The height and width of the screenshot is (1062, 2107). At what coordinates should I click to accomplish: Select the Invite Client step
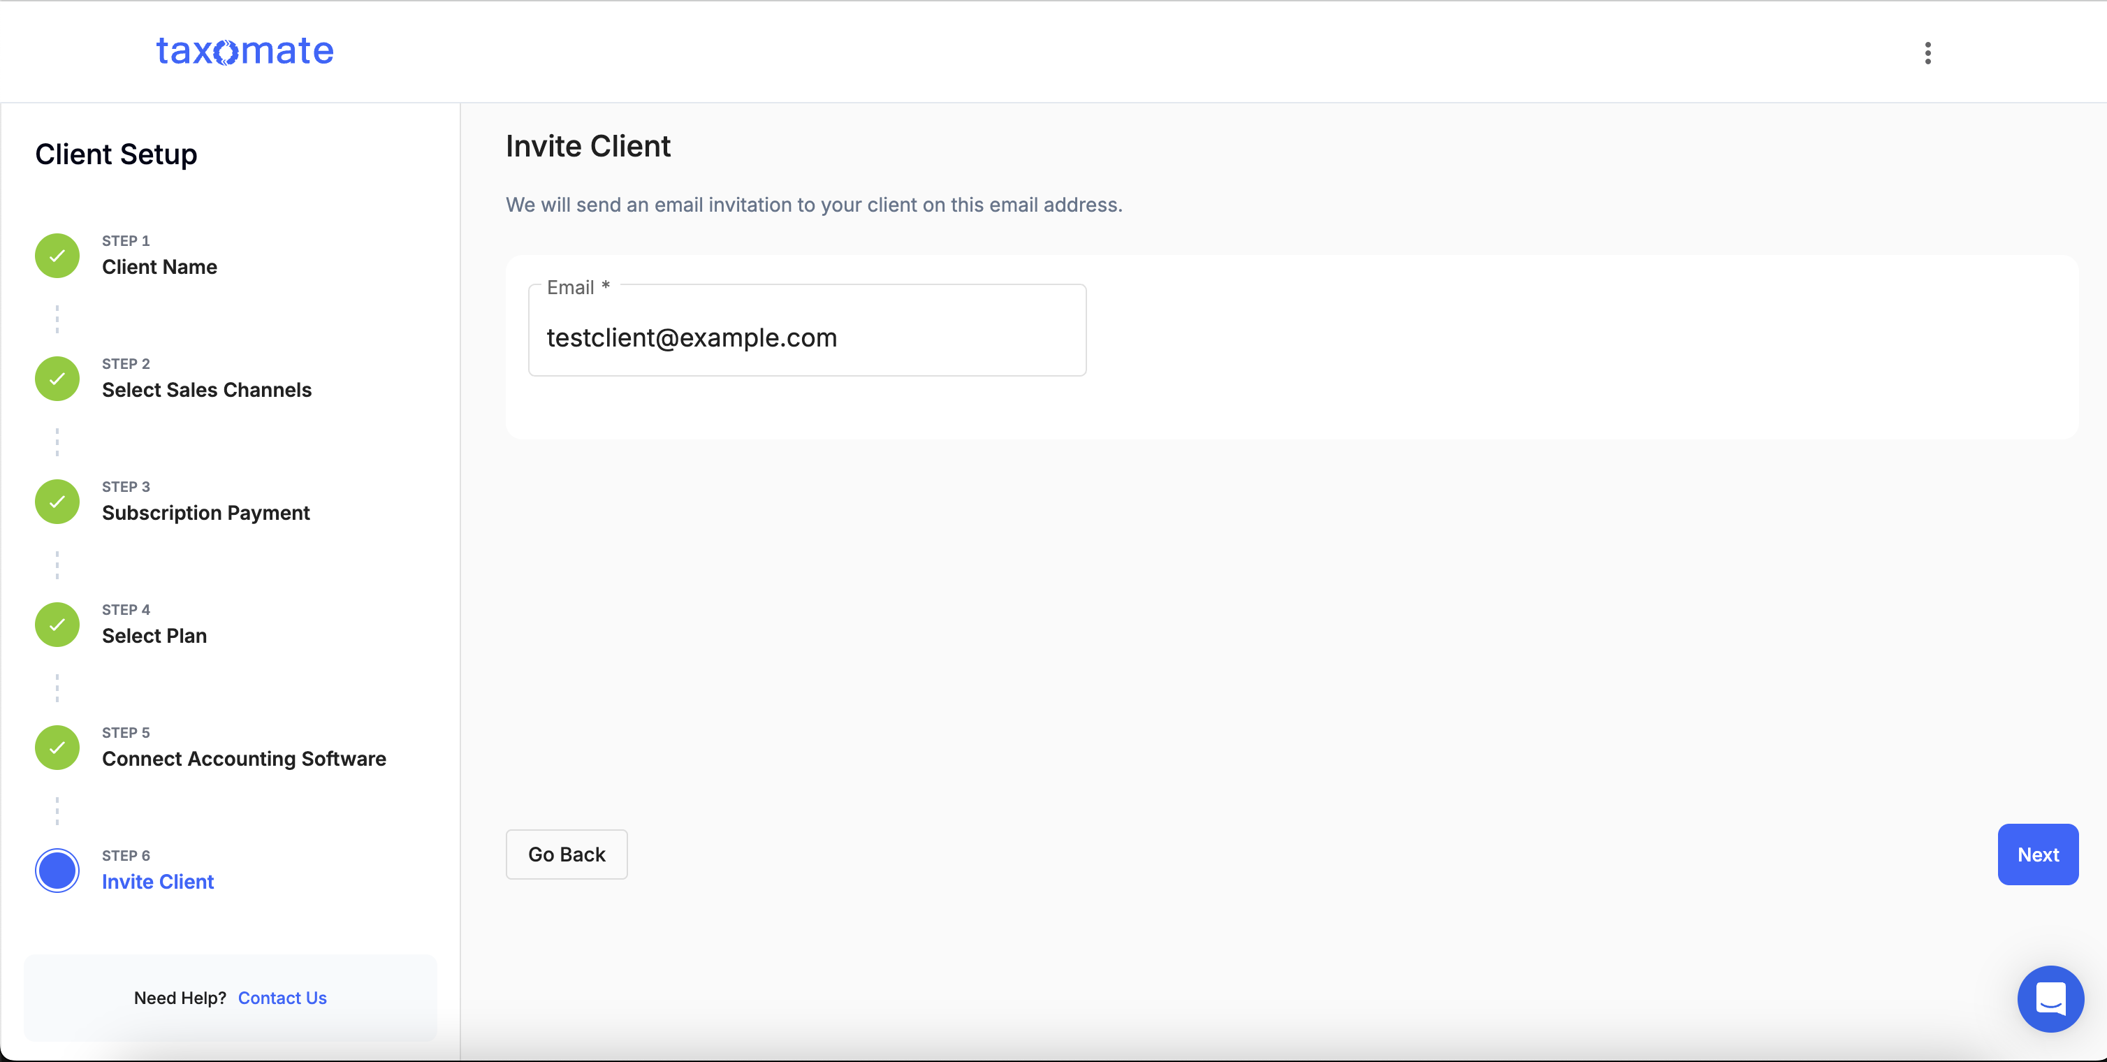click(x=158, y=882)
